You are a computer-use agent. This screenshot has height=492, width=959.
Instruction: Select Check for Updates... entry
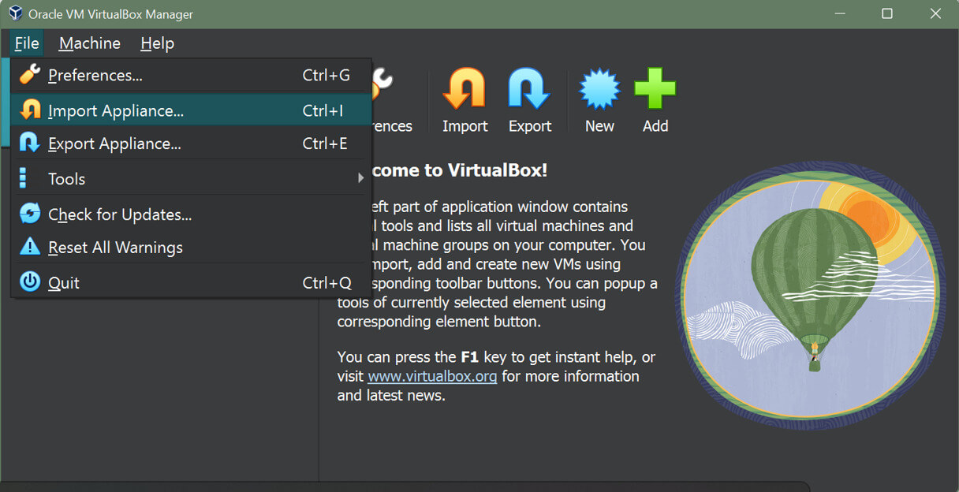191,214
